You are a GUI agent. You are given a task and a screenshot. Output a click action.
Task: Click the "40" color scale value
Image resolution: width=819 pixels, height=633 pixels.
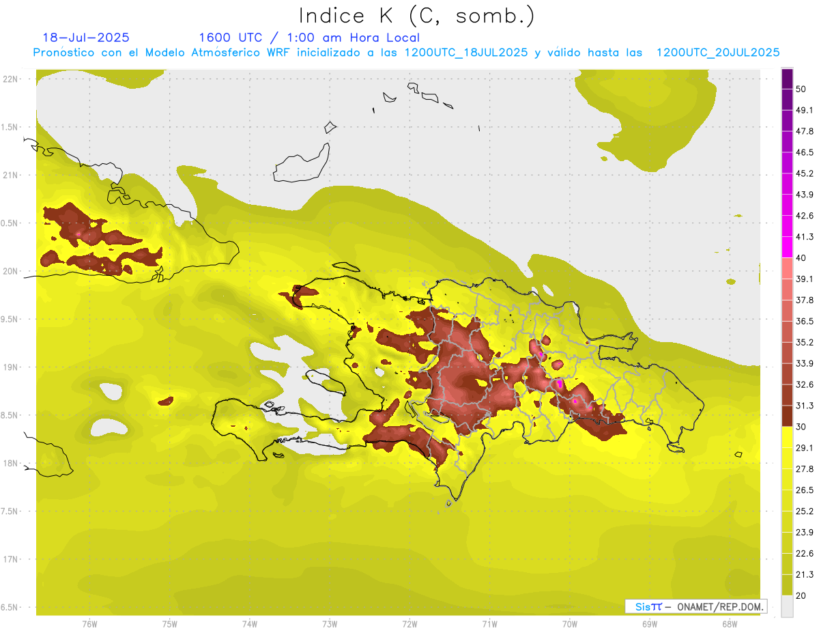(801, 258)
